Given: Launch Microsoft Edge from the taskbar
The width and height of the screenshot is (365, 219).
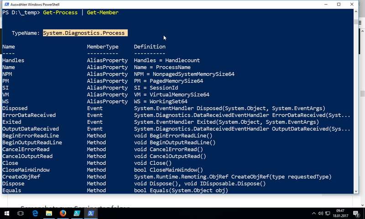Looking at the screenshot, I should (x=35, y=213).
